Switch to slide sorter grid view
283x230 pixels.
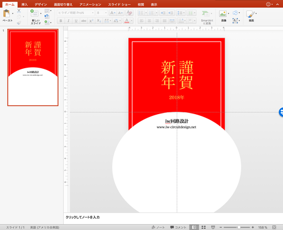point(203,227)
